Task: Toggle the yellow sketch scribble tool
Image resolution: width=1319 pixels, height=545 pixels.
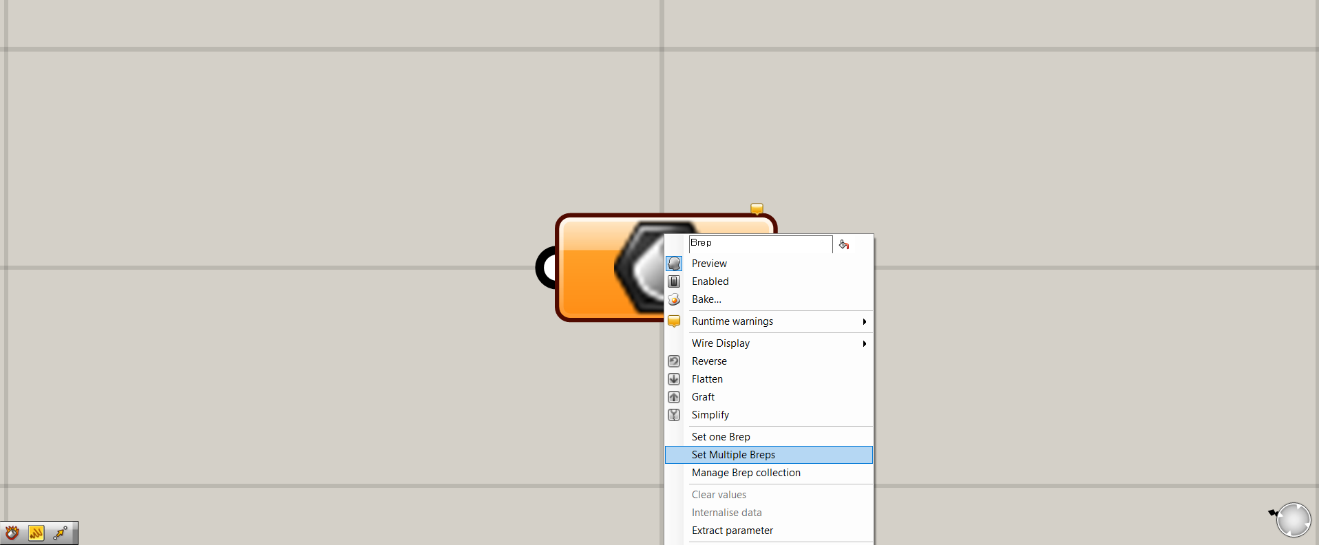Action: coord(36,533)
